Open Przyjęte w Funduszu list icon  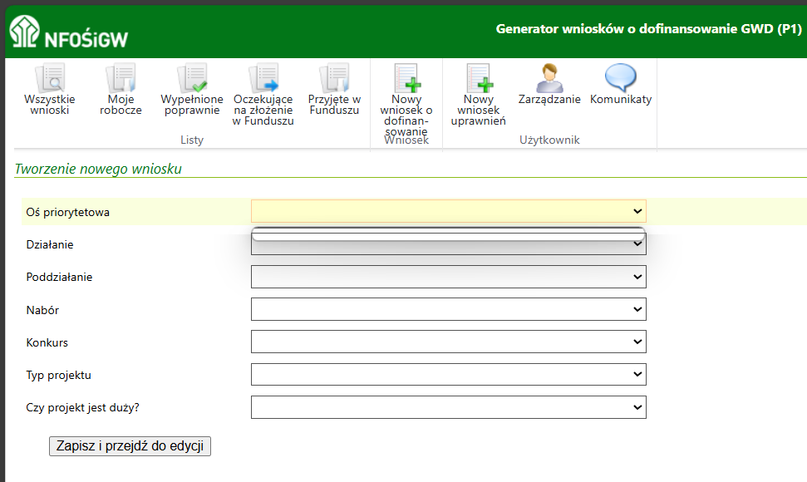(x=335, y=78)
